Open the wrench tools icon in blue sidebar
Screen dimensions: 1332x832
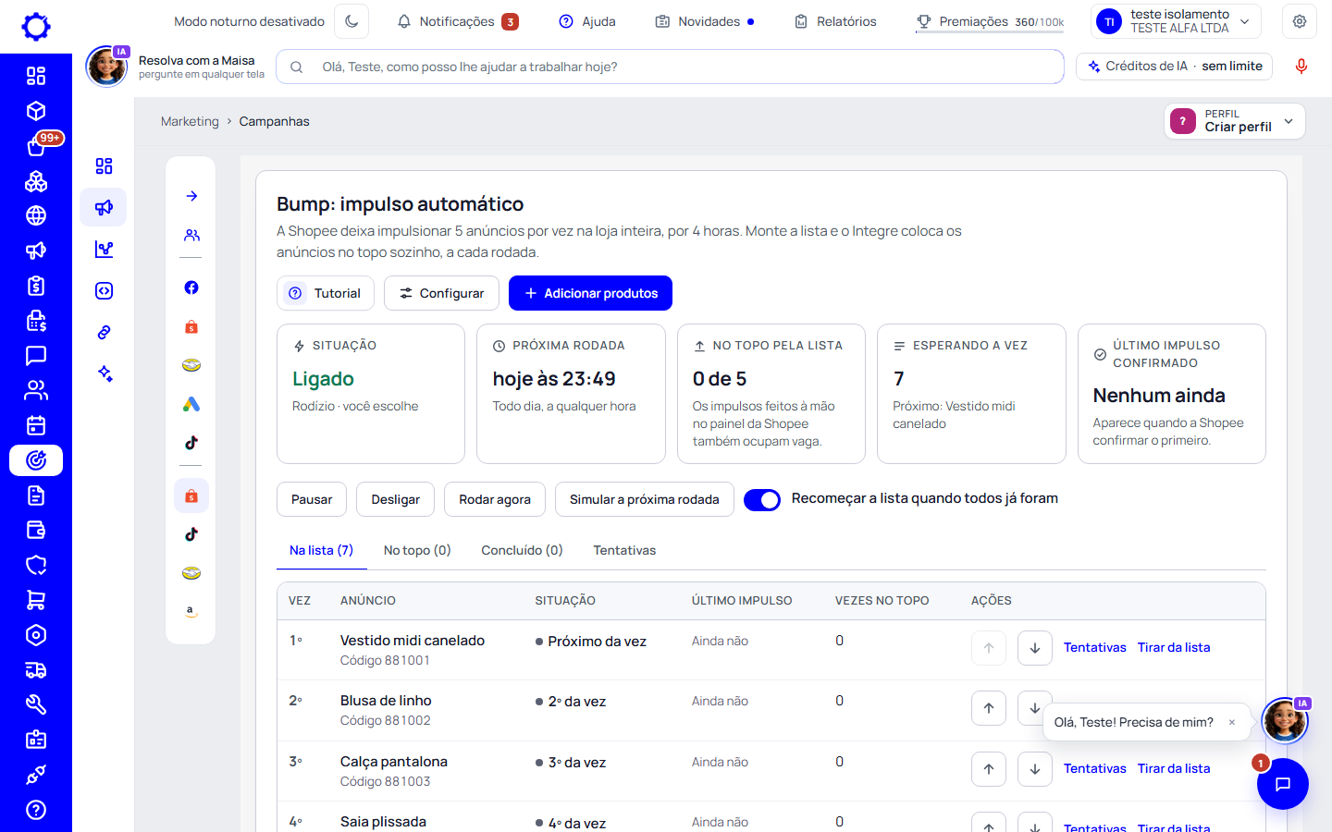pos(36,704)
